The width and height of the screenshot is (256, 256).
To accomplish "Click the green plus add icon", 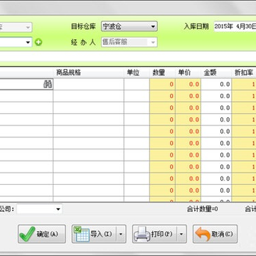I will [x=38, y=43].
